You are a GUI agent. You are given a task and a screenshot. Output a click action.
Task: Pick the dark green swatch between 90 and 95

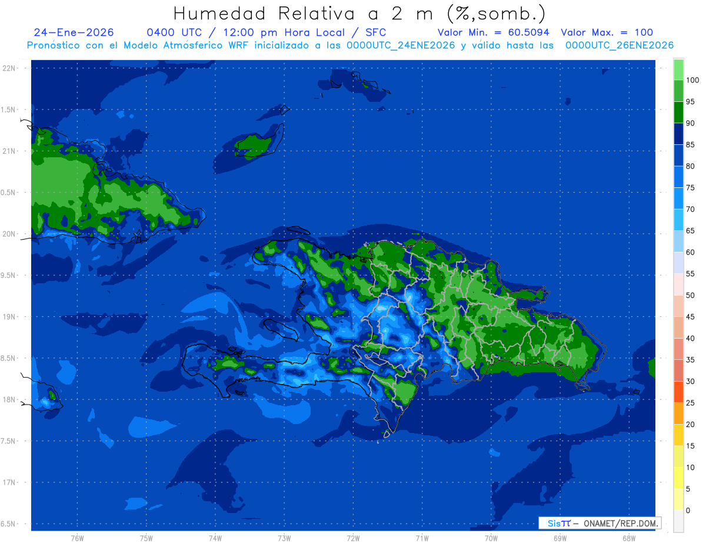coord(678,112)
